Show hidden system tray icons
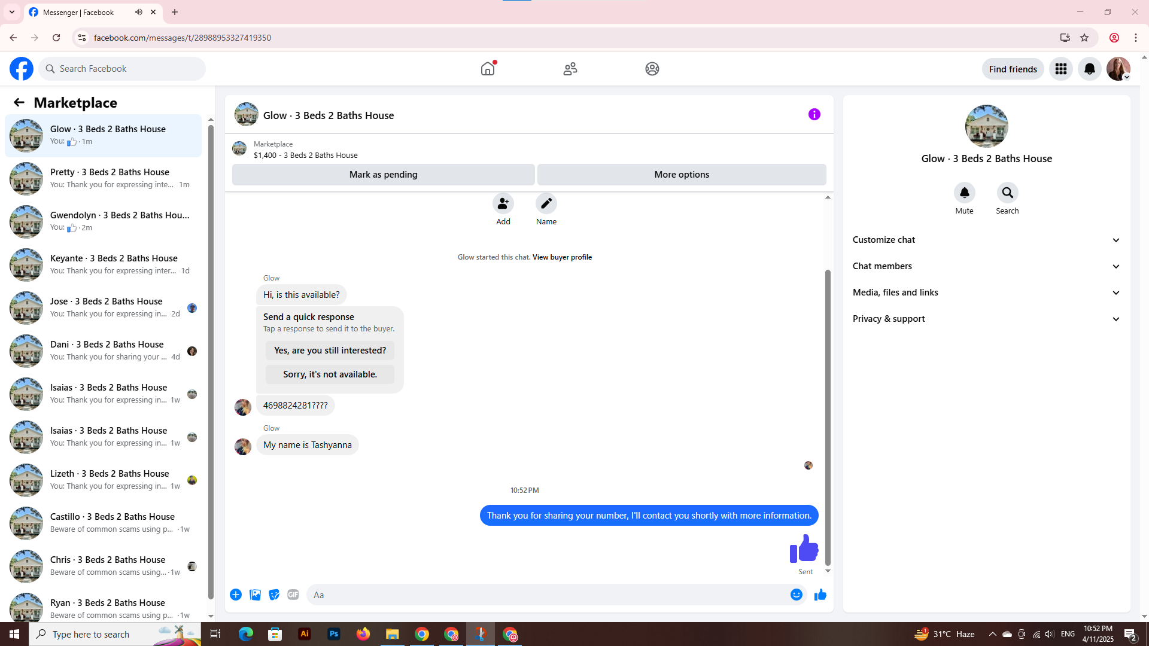 point(993,634)
